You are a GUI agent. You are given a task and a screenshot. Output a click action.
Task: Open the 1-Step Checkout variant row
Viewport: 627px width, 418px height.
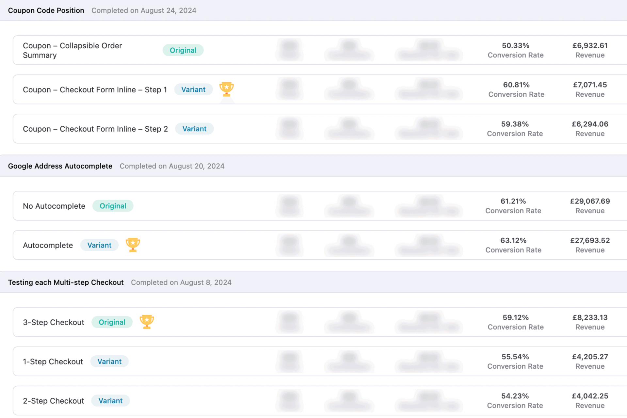tap(320, 361)
